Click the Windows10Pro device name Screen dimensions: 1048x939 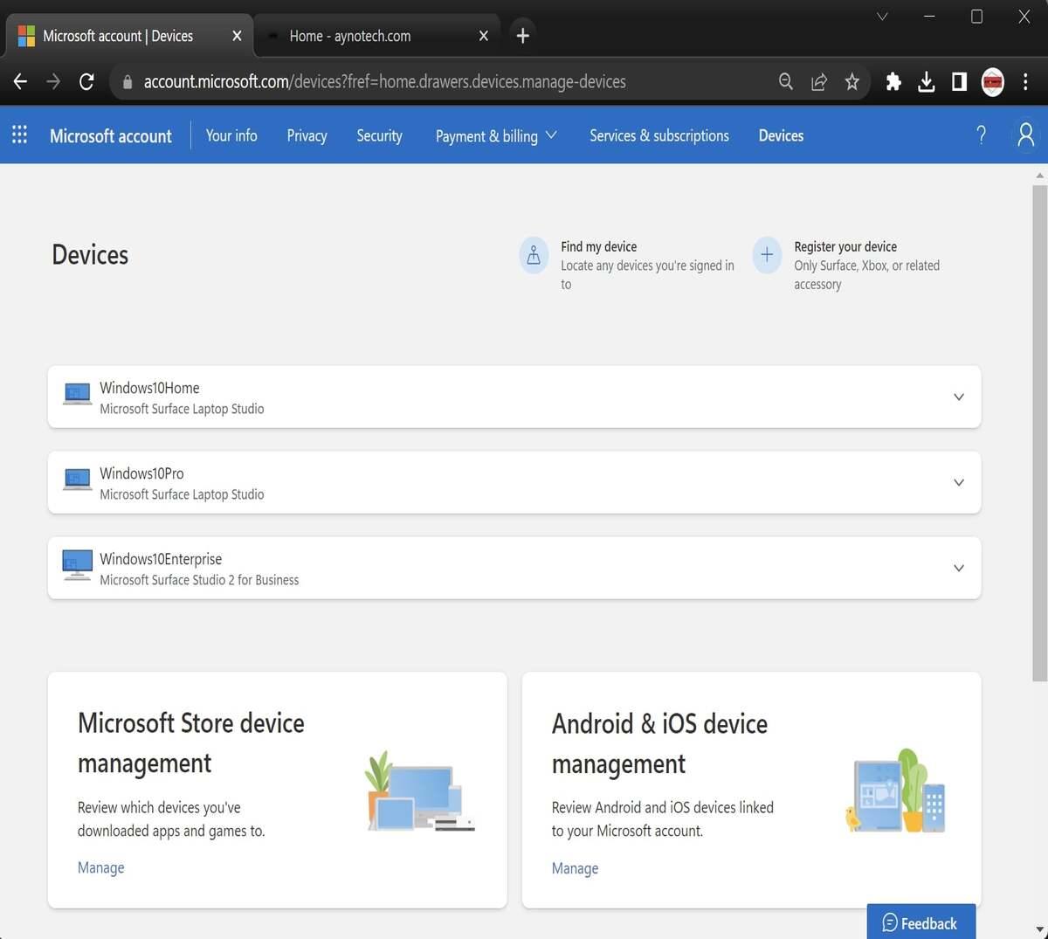pyautogui.click(x=141, y=473)
